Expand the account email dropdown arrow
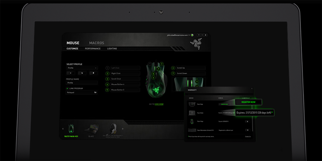Viewport: 322px width, 161px height. click(189, 35)
